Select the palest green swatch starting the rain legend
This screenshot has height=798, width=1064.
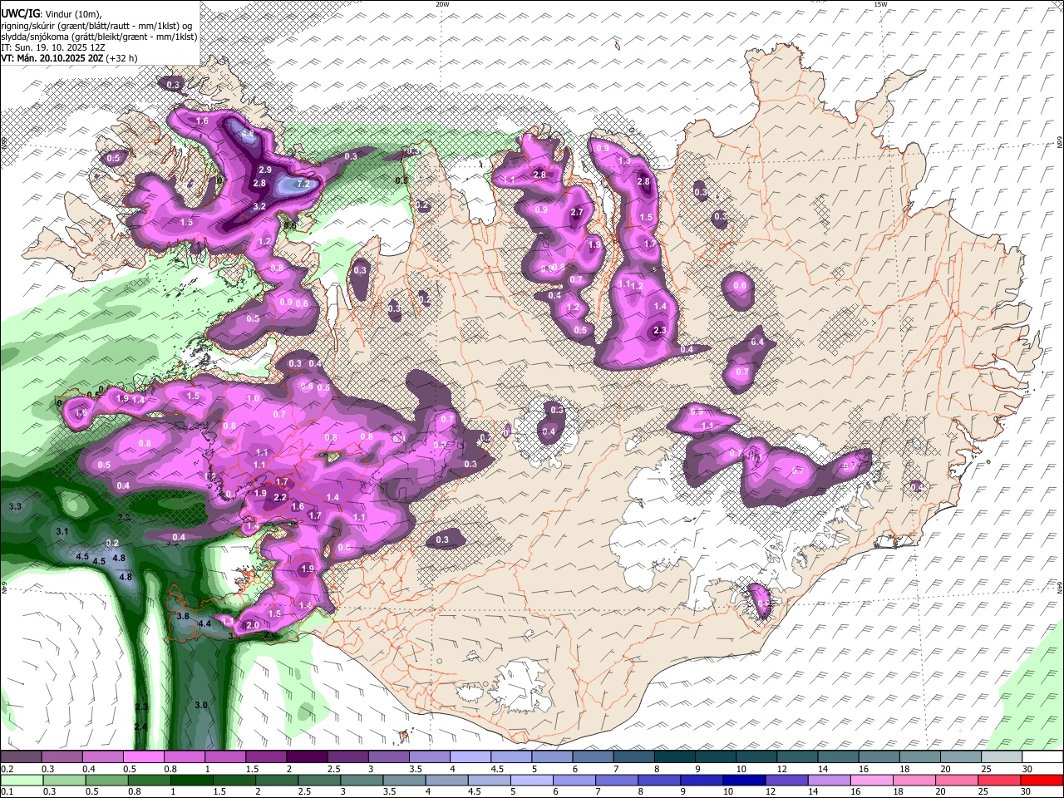(21, 780)
